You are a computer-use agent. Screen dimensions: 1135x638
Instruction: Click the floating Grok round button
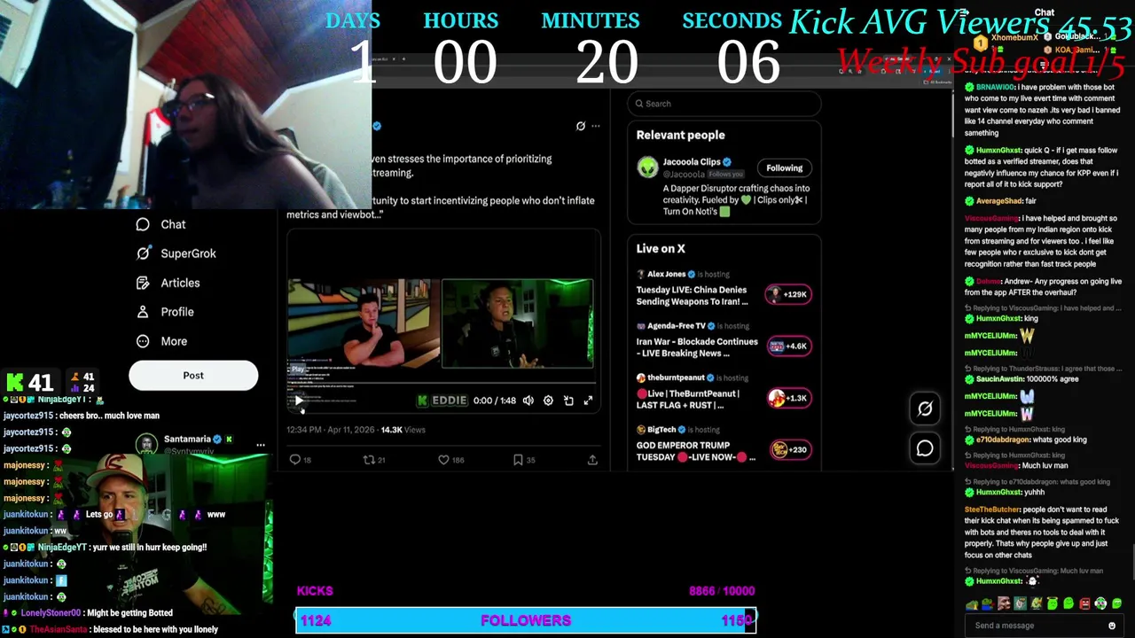(x=925, y=408)
